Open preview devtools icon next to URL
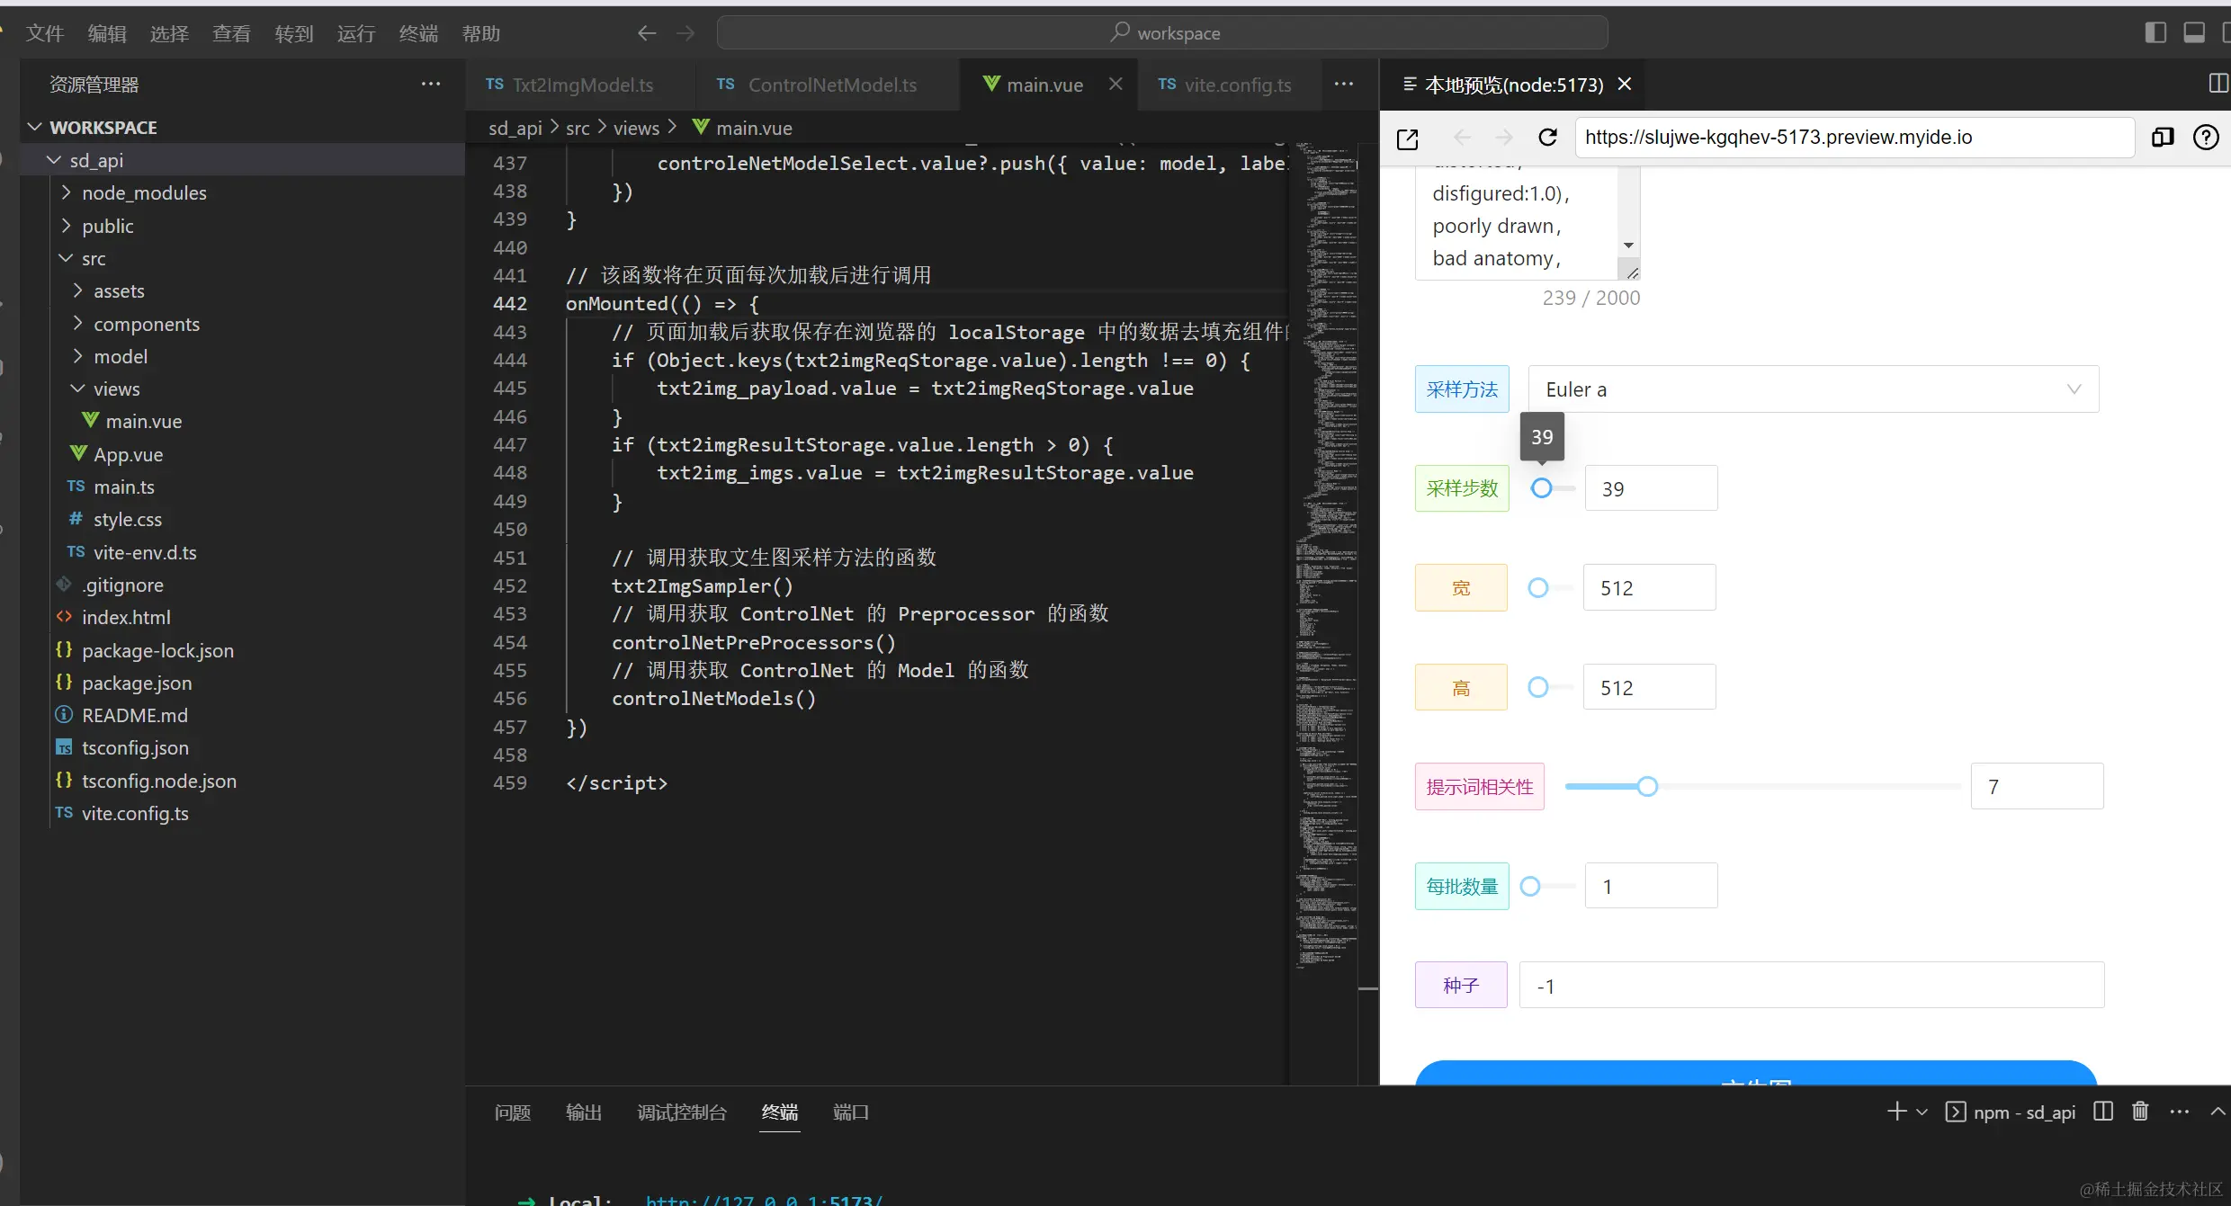2231x1206 pixels. coord(2163,137)
